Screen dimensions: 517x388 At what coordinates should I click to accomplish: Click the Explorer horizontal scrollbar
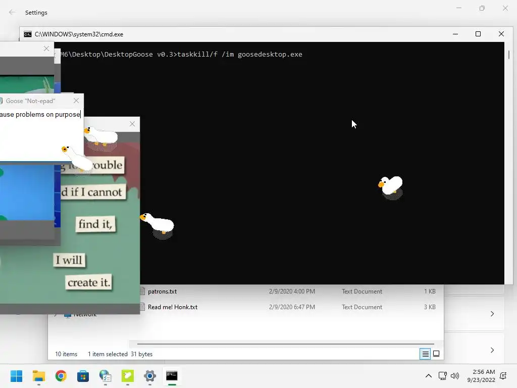point(286,344)
